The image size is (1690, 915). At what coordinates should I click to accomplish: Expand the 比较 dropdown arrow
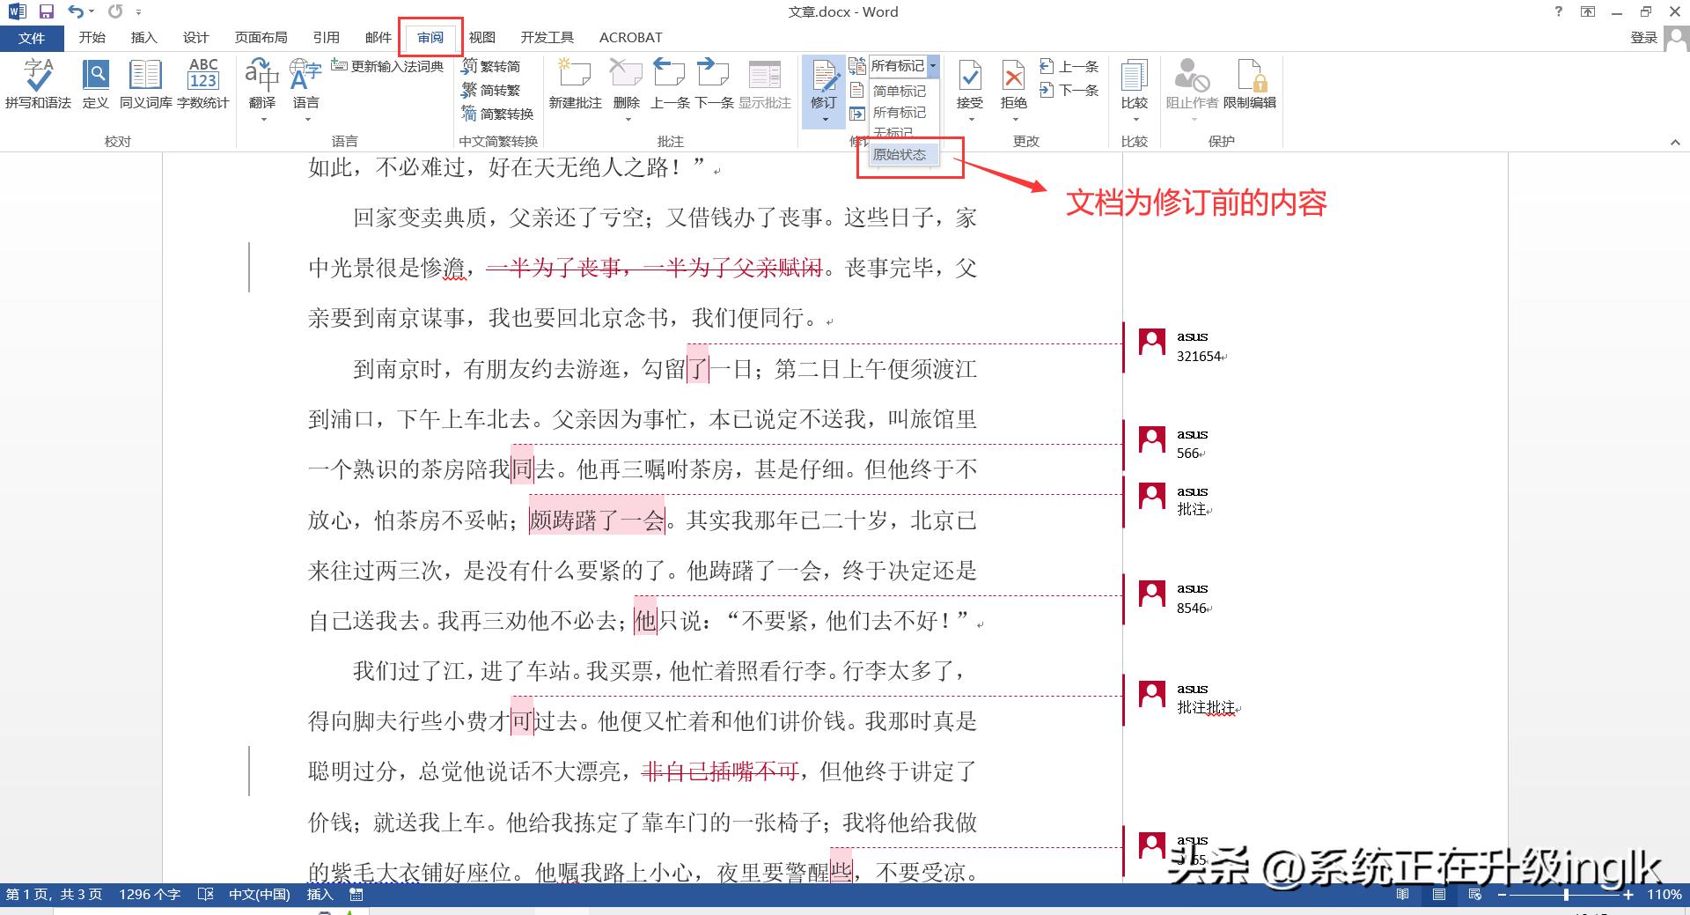click(1135, 120)
